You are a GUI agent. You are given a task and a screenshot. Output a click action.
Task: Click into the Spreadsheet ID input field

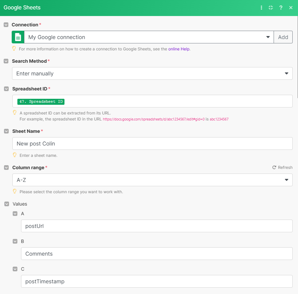152,101
